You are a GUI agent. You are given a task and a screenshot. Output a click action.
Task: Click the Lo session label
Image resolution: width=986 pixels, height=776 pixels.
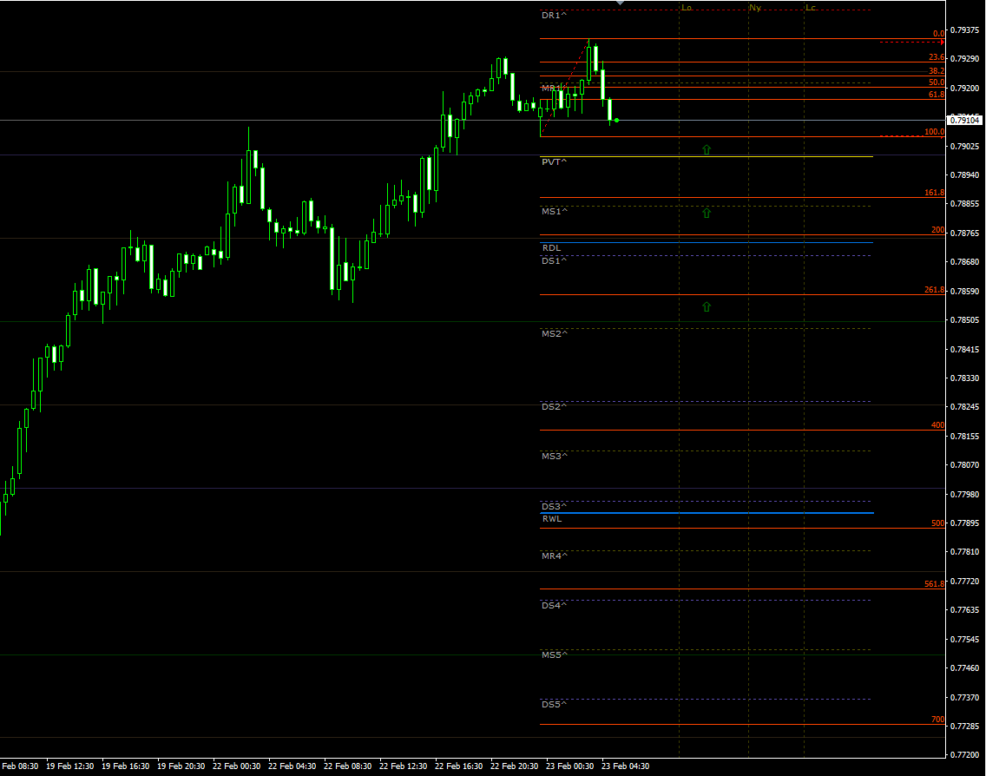point(687,8)
